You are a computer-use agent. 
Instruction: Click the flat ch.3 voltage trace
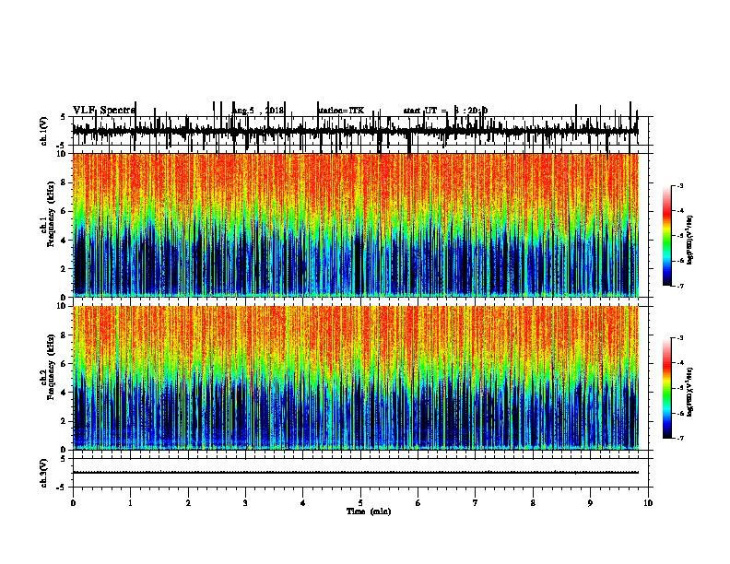pyautogui.click(x=355, y=473)
